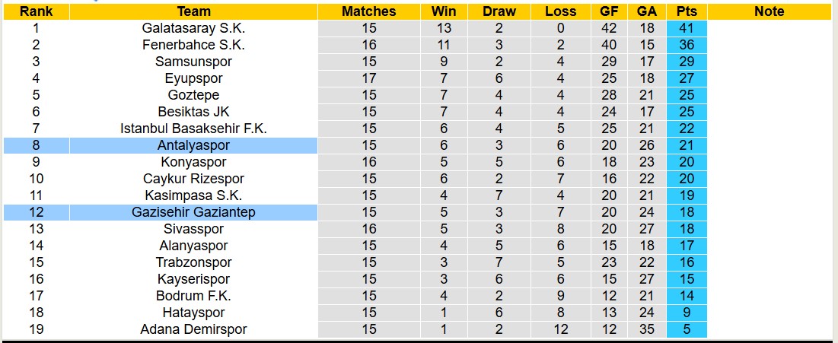Click the Win column header
The height and width of the screenshot is (343, 838).
[443, 11]
